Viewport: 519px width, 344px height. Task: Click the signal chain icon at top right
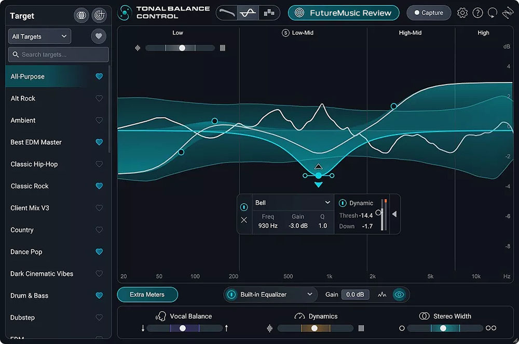[508, 12]
